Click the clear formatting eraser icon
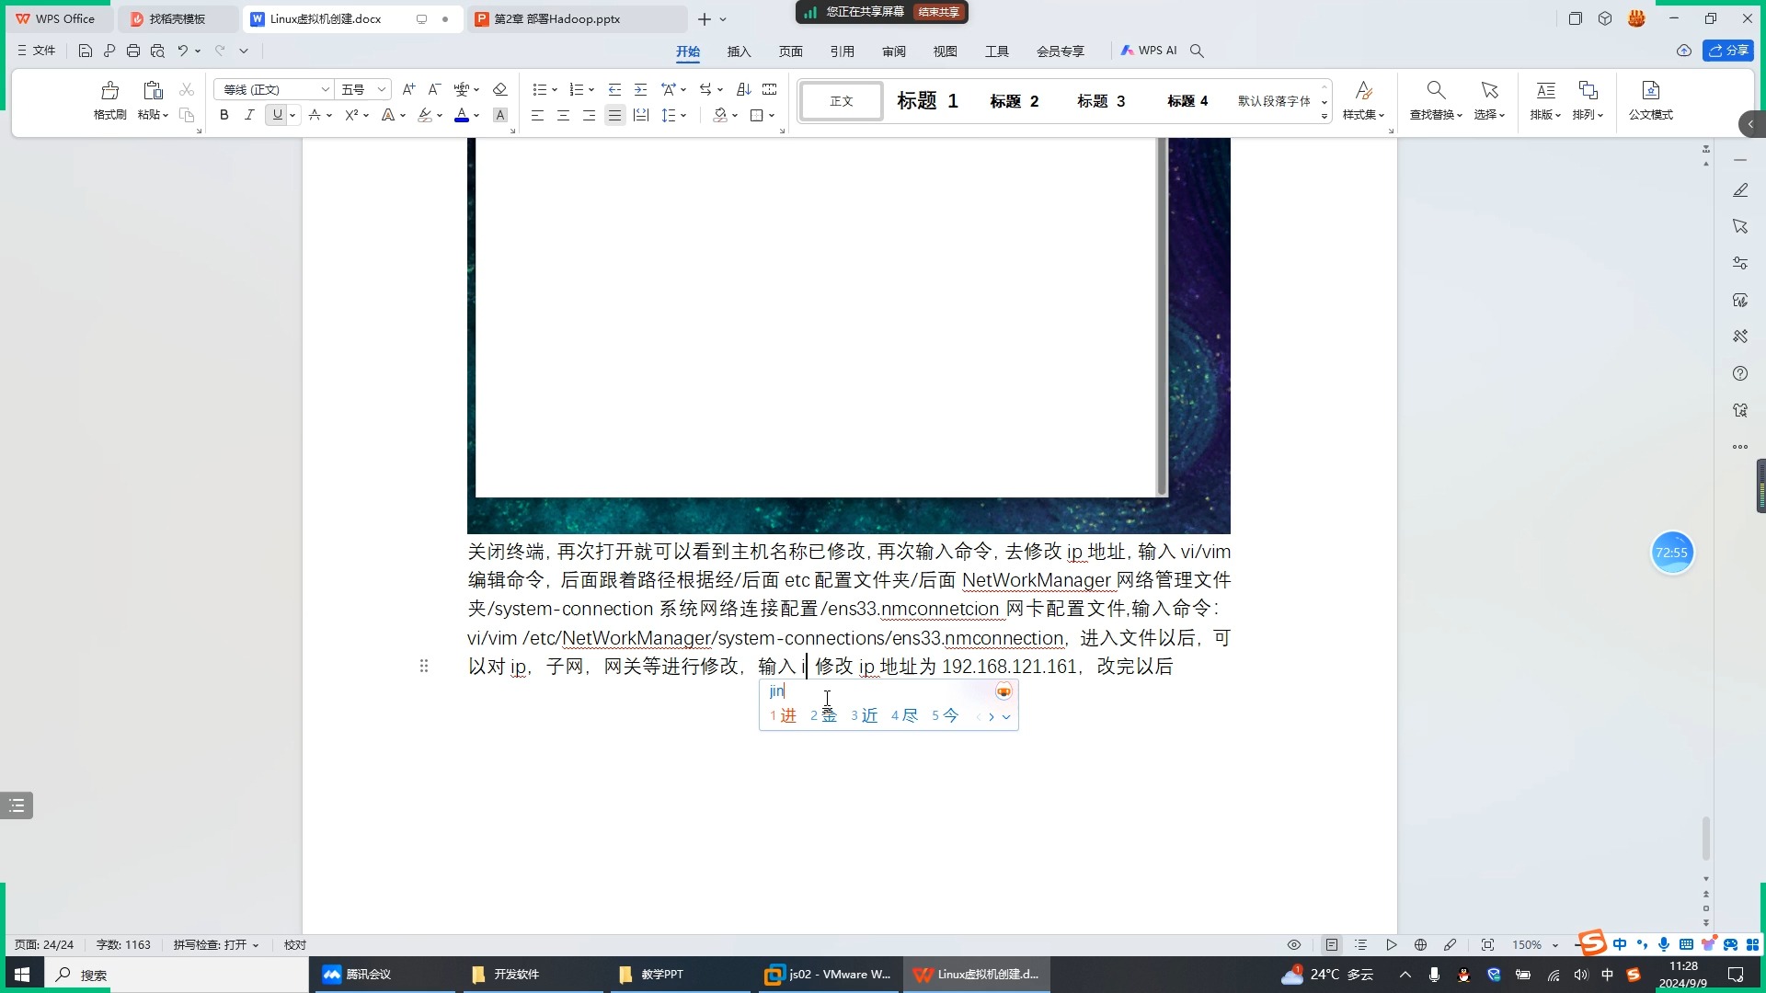Image resolution: width=1766 pixels, height=993 pixels. click(499, 89)
